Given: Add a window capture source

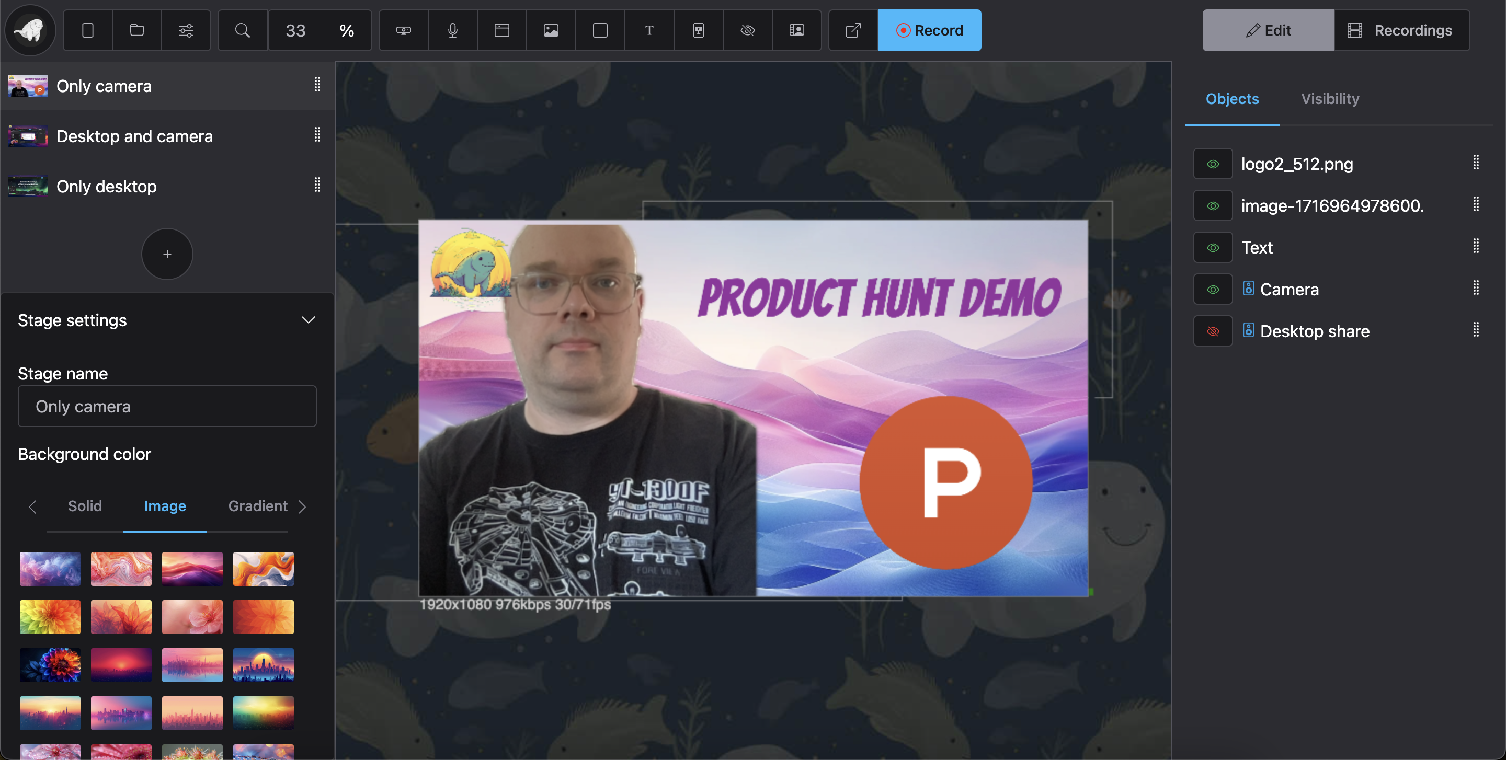Looking at the screenshot, I should [501, 30].
